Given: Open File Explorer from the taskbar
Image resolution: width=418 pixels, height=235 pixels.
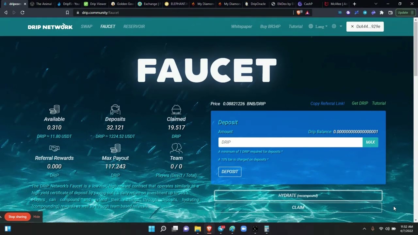Looking at the screenshot, I should pos(198,229).
